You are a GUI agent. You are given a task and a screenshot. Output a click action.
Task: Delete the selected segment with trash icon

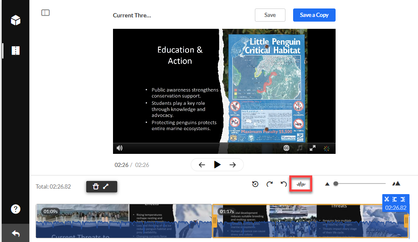coord(96,186)
